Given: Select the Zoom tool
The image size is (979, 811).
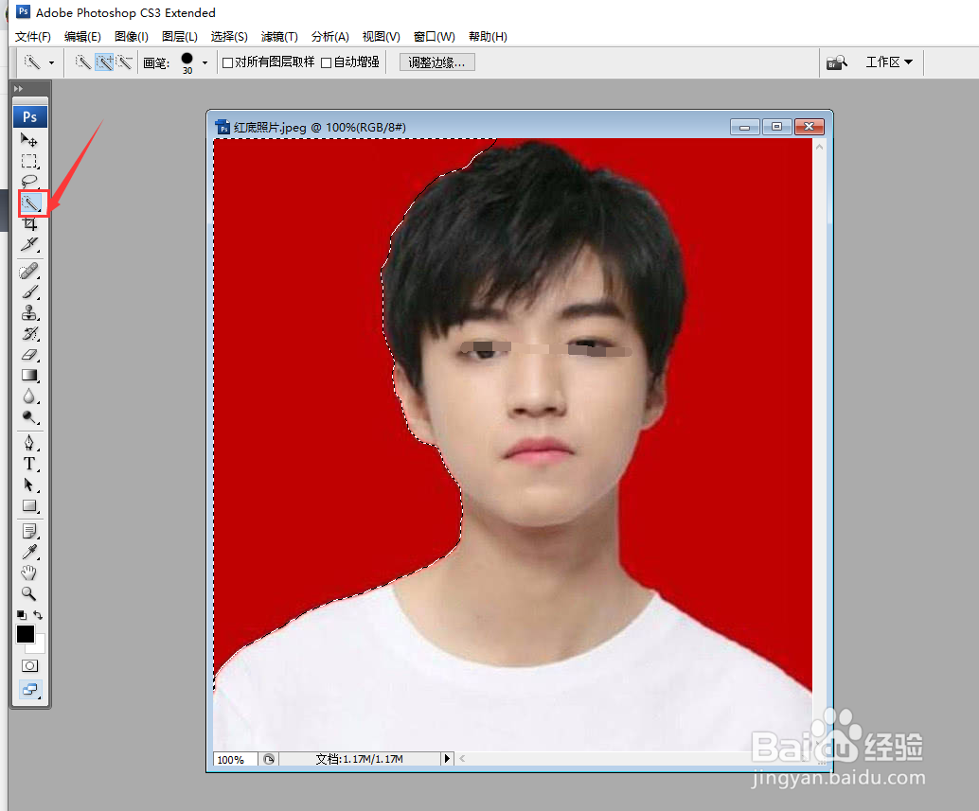Looking at the screenshot, I should click(30, 593).
